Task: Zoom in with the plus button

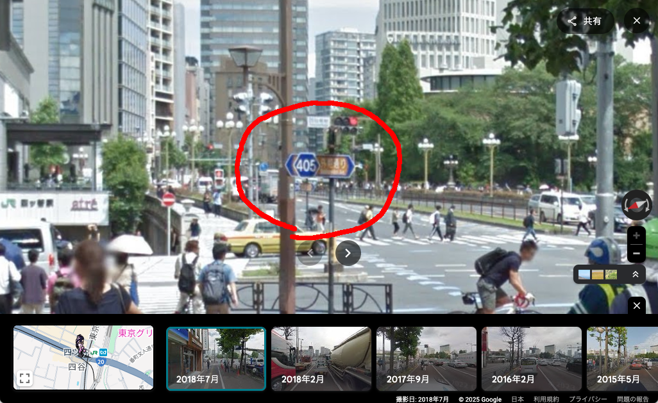Action: pyautogui.click(x=636, y=235)
